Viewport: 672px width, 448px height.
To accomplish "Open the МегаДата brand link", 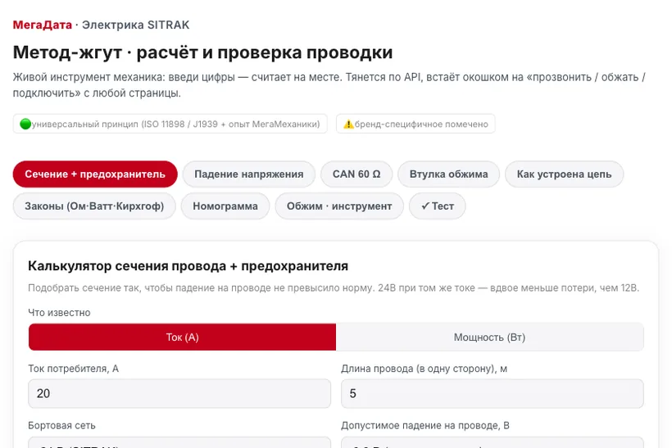I will (x=43, y=25).
